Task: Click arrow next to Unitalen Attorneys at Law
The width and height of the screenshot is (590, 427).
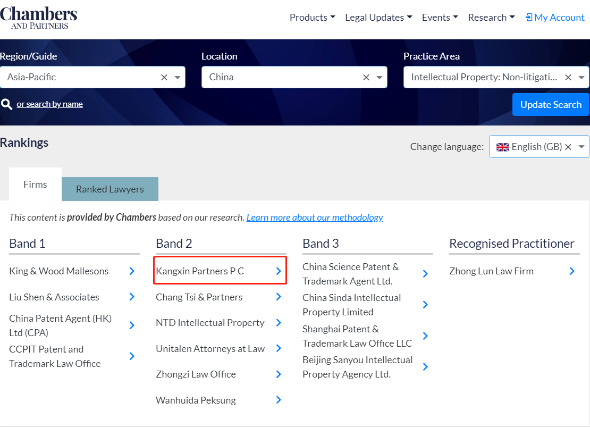Action: [x=279, y=348]
